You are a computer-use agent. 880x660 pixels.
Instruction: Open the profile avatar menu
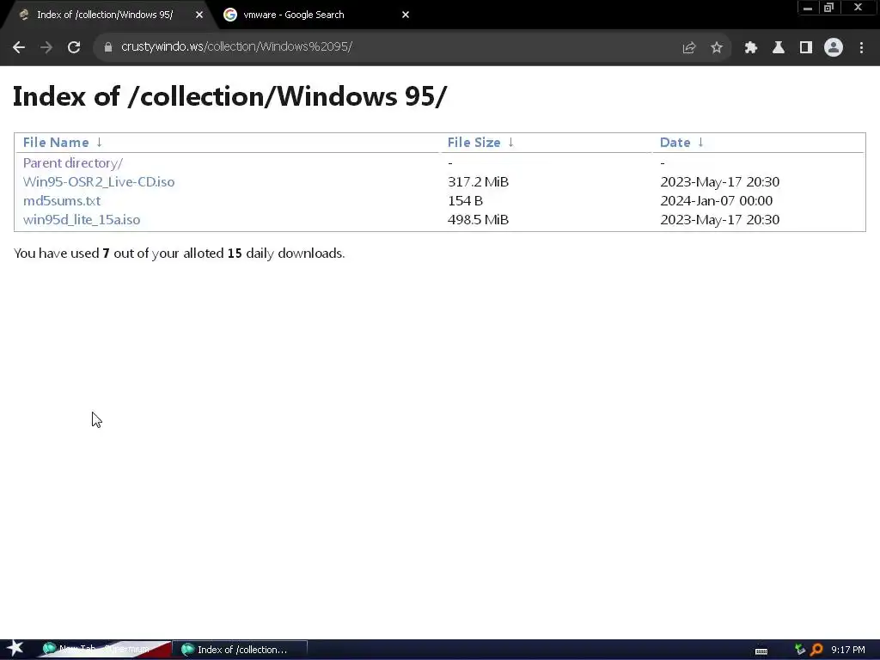[834, 47]
